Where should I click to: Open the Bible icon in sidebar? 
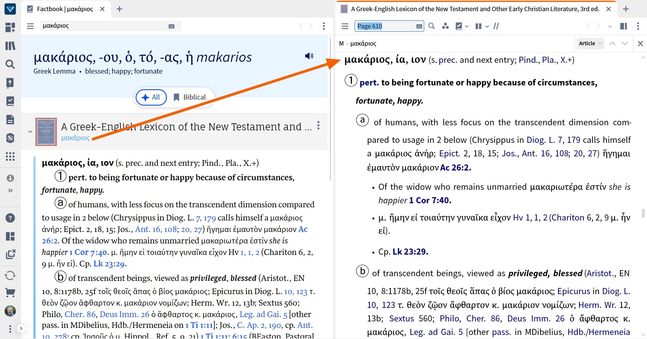(10, 83)
